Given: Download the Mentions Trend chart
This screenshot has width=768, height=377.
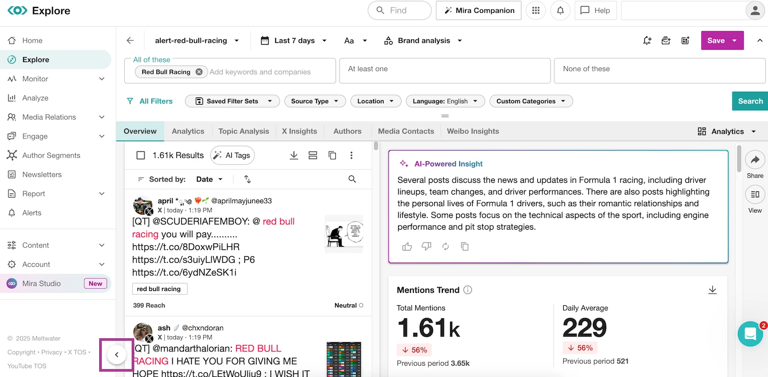Looking at the screenshot, I should pos(713,290).
